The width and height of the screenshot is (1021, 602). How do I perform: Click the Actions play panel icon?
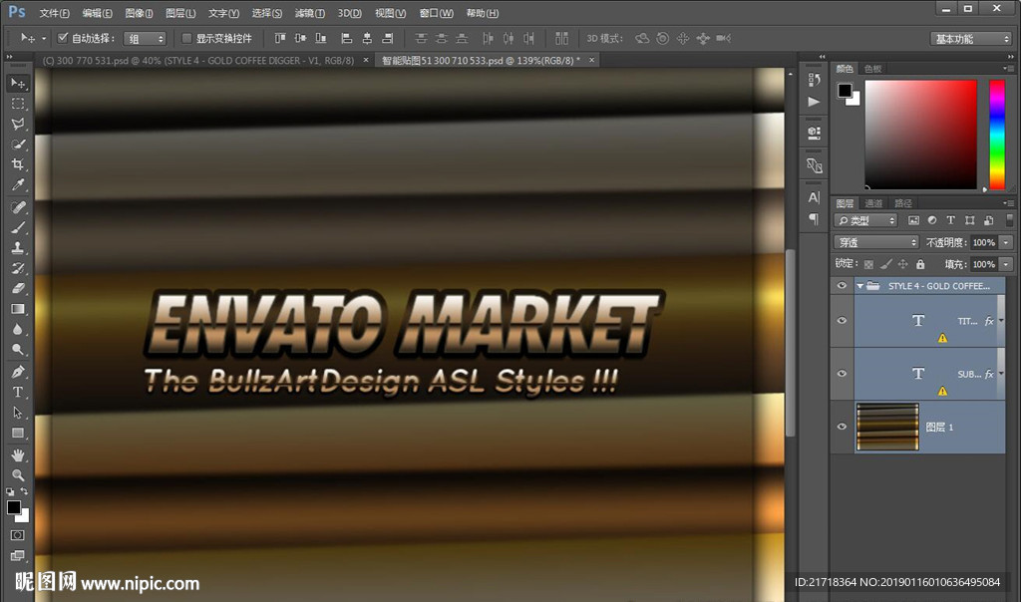tap(814, 102)
